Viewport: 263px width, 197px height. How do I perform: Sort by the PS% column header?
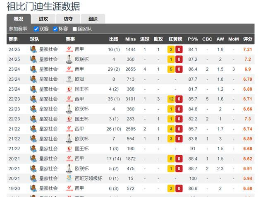[193, 39]
